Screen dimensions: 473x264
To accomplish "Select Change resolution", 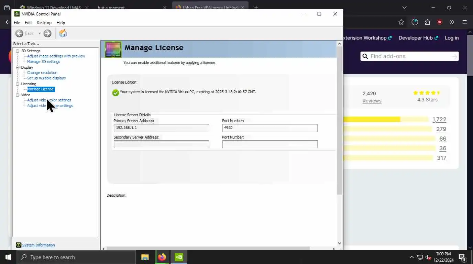I will 42,73.
